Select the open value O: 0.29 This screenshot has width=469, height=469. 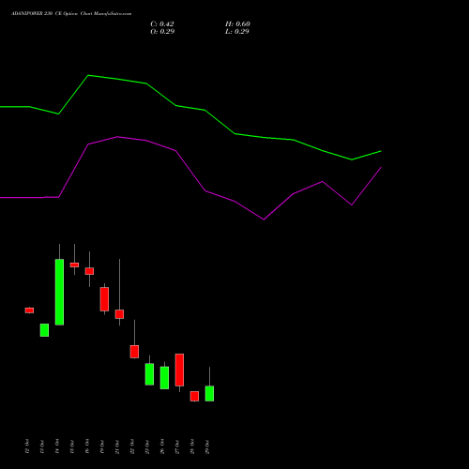(x=162, y=32)
